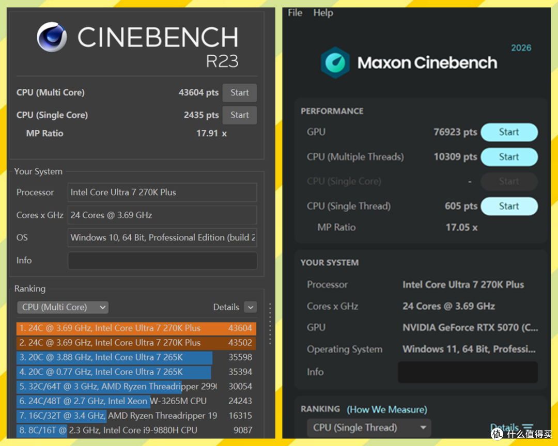Select the Threadripper 32C/64T ranking row
The image size is (558, 446).
tap(136, 387)
